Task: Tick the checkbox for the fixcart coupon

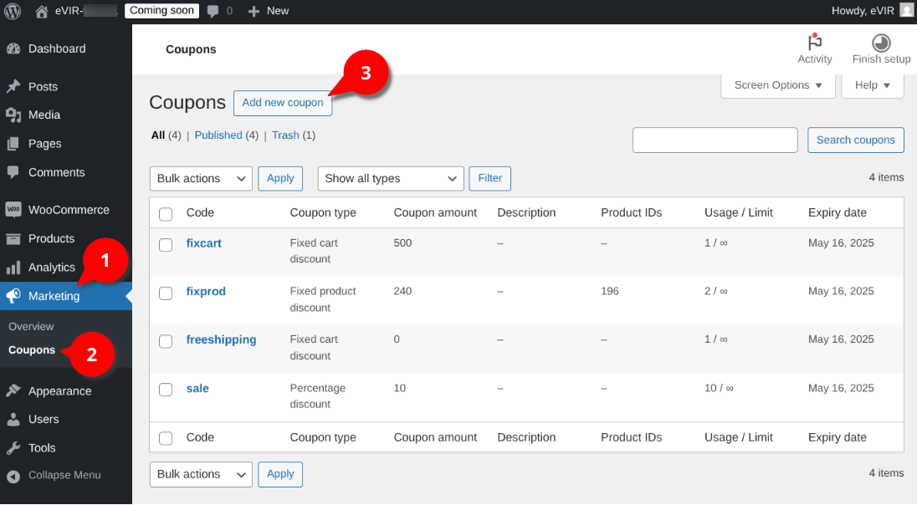Action: (x=166, y=244)
